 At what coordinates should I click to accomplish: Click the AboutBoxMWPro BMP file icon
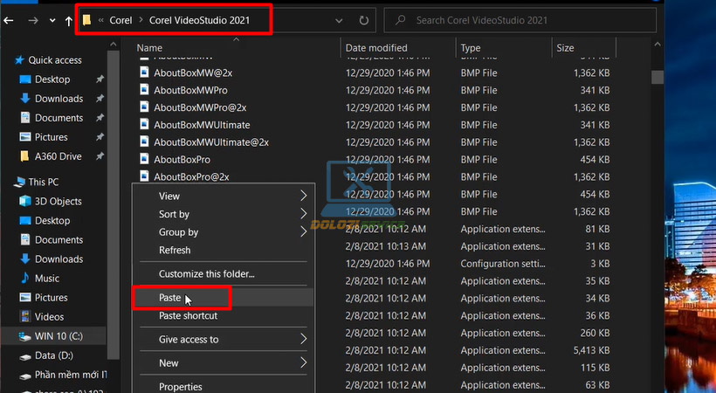point(145,90)
